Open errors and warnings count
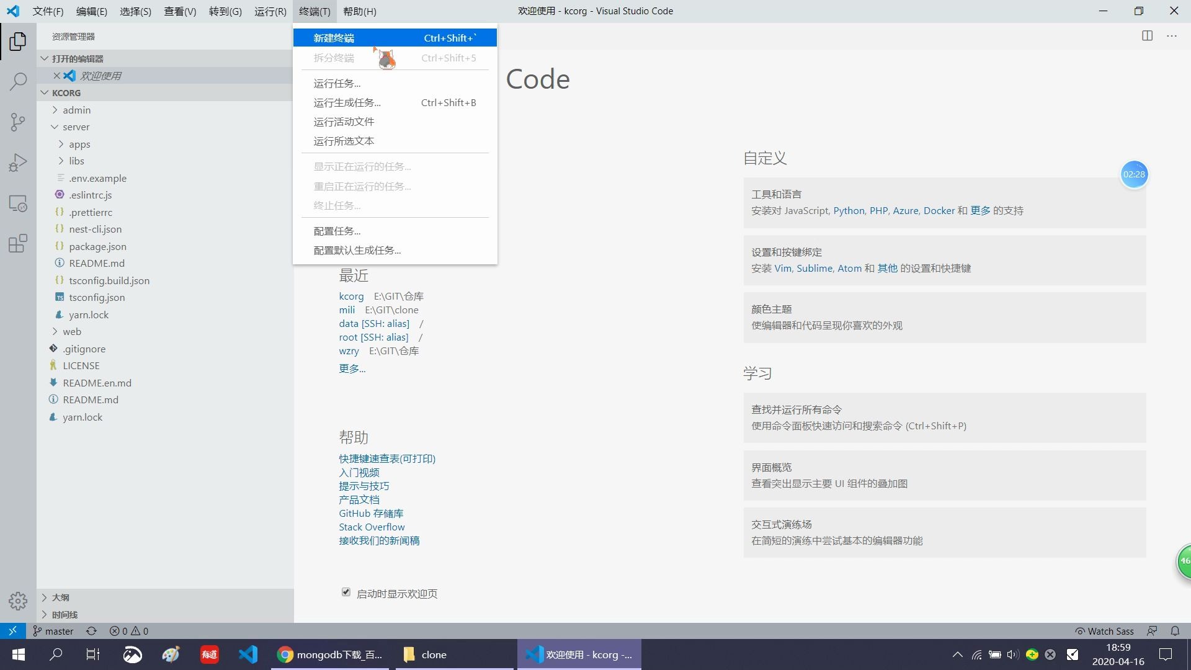 click(x=129, y=631)
